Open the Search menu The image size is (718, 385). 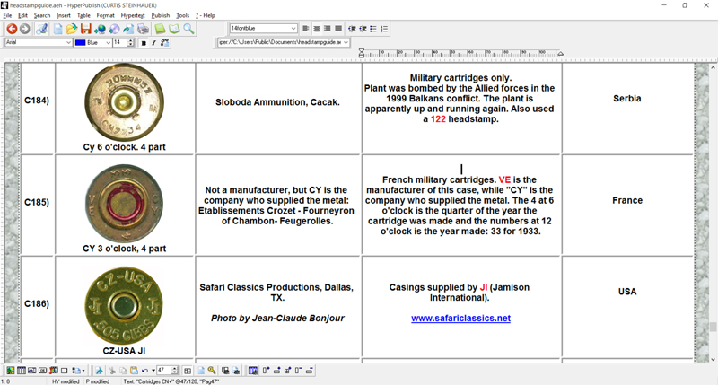pyautogui.click(x=41, y=15)
